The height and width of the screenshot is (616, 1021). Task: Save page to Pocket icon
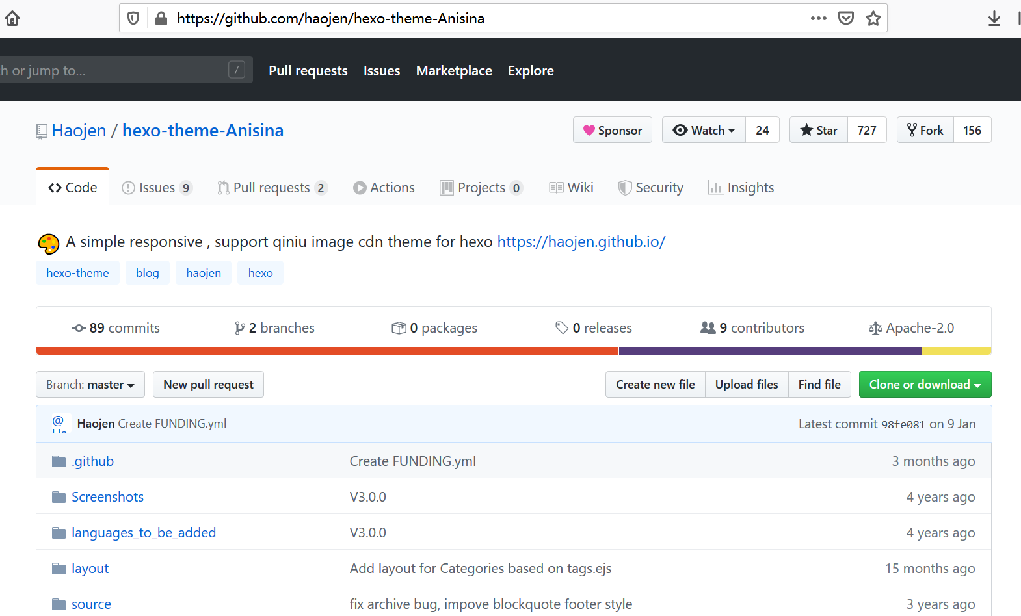(x=846, y=18)
